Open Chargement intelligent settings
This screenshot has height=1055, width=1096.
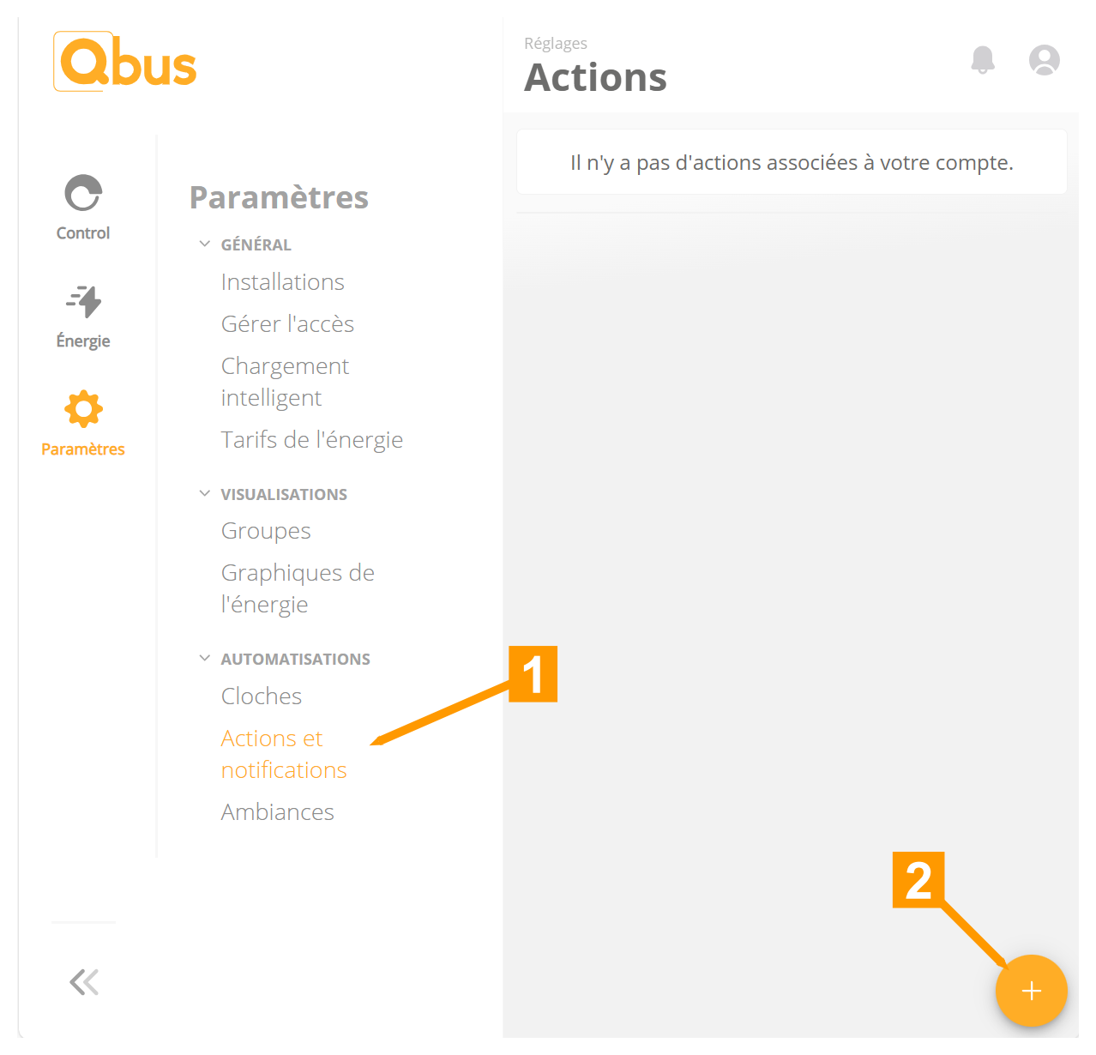coord(285,381)
